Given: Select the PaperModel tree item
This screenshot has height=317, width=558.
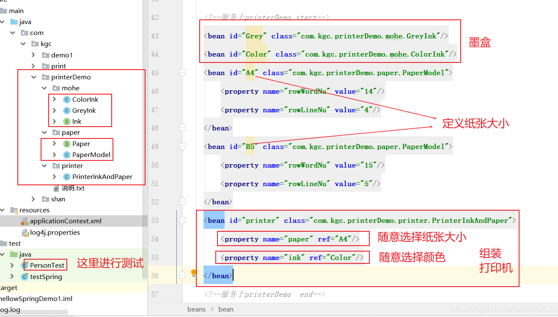Looking at the screenshot, I should click(x=91, y=155).
